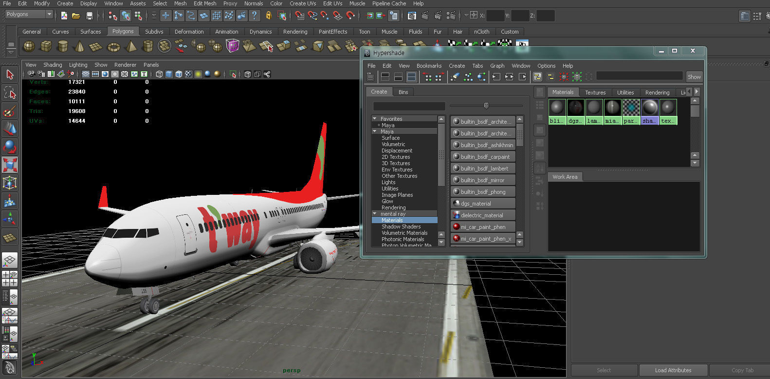Create mi_car_paint_phen node
The height and width of the screenshot is (379, 770).
click(x=483, y=227)
